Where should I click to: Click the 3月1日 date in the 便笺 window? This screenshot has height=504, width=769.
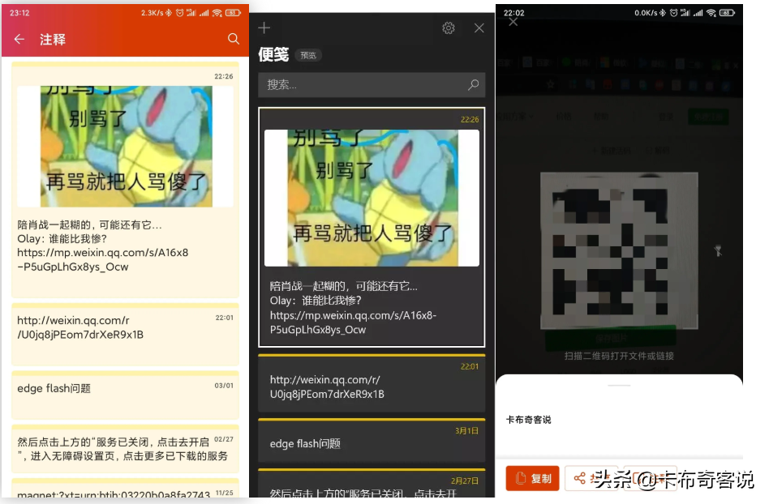pos(466,430)
